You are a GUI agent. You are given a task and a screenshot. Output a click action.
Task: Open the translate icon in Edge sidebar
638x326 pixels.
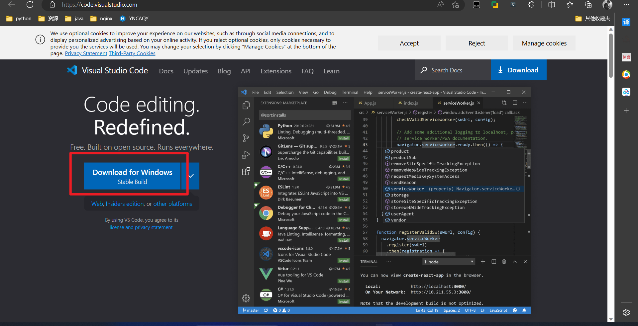pyautogui.click(x=626, y=22)
